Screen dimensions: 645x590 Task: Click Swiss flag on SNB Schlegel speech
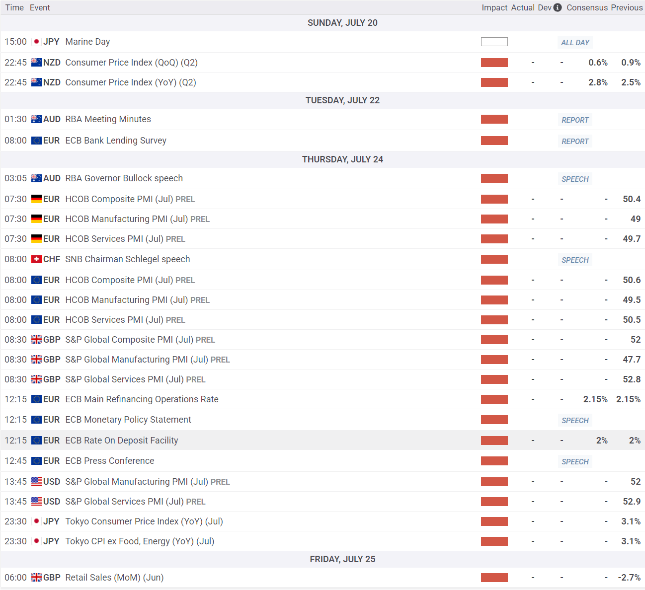36,259
